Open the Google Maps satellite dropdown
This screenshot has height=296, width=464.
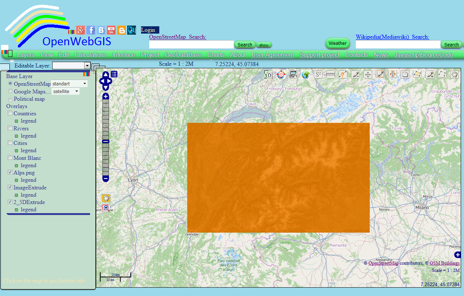tap(66, 91)
